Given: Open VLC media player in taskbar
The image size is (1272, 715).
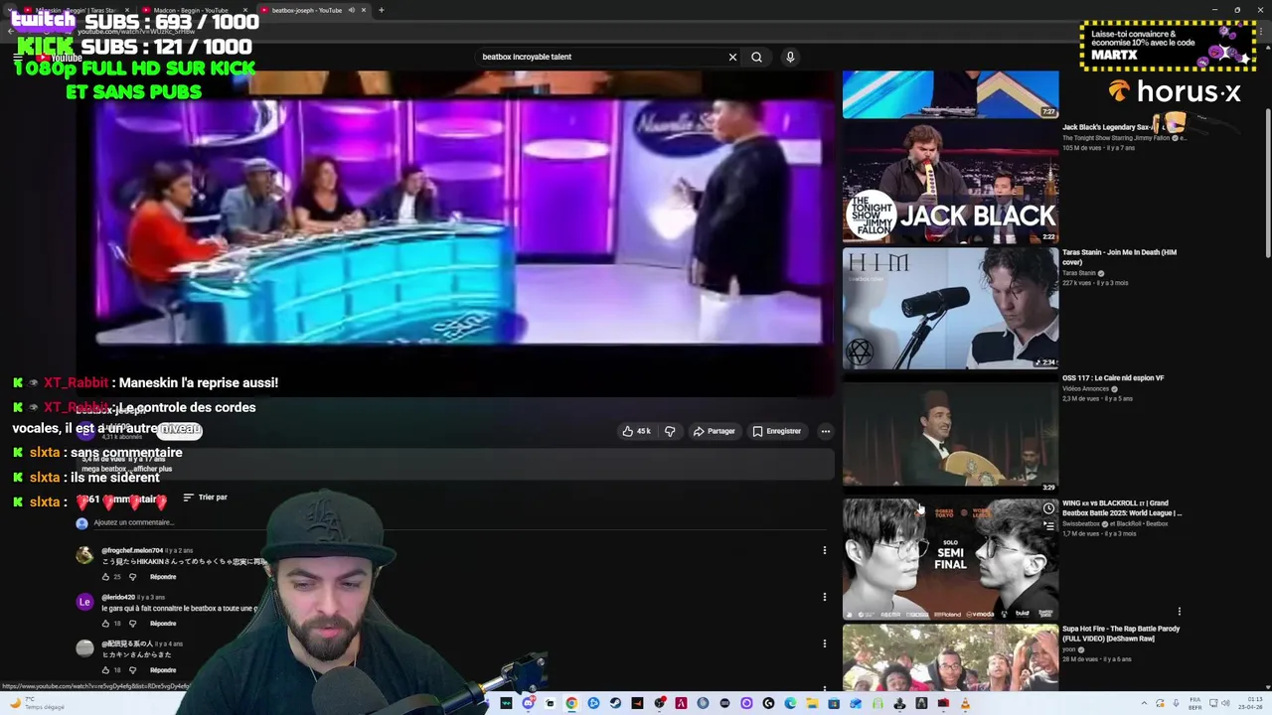Looking at the screenshot, I should (x=965, y=703).
